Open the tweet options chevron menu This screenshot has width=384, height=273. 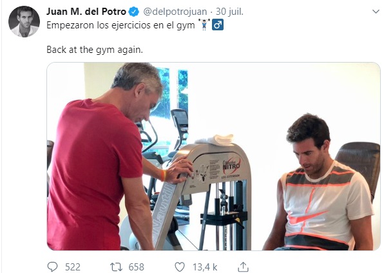[376, 12]
